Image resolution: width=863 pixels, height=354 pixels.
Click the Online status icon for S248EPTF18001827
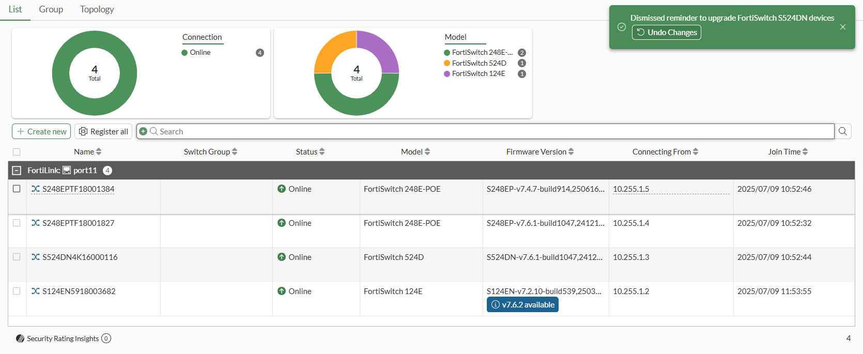click(282, 223)
